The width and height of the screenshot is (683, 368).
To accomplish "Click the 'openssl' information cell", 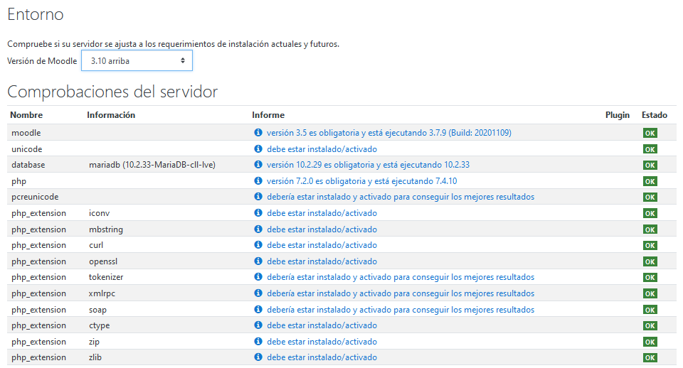I will tap(103, 261).
